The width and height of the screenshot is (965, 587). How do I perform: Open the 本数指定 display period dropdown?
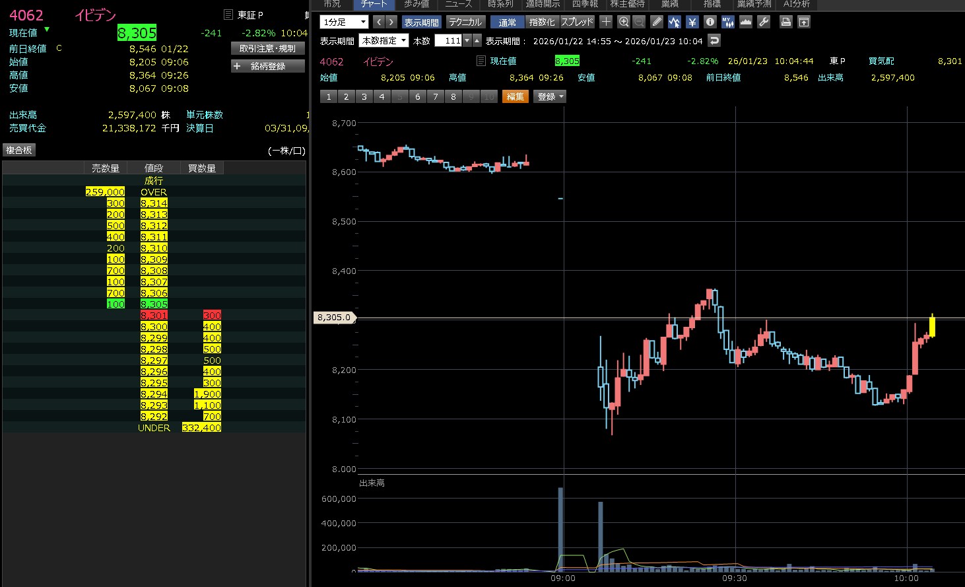(383, 41)
